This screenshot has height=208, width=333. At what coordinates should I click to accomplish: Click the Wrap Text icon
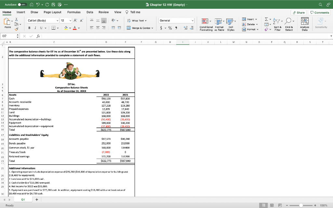coord(129,21)
